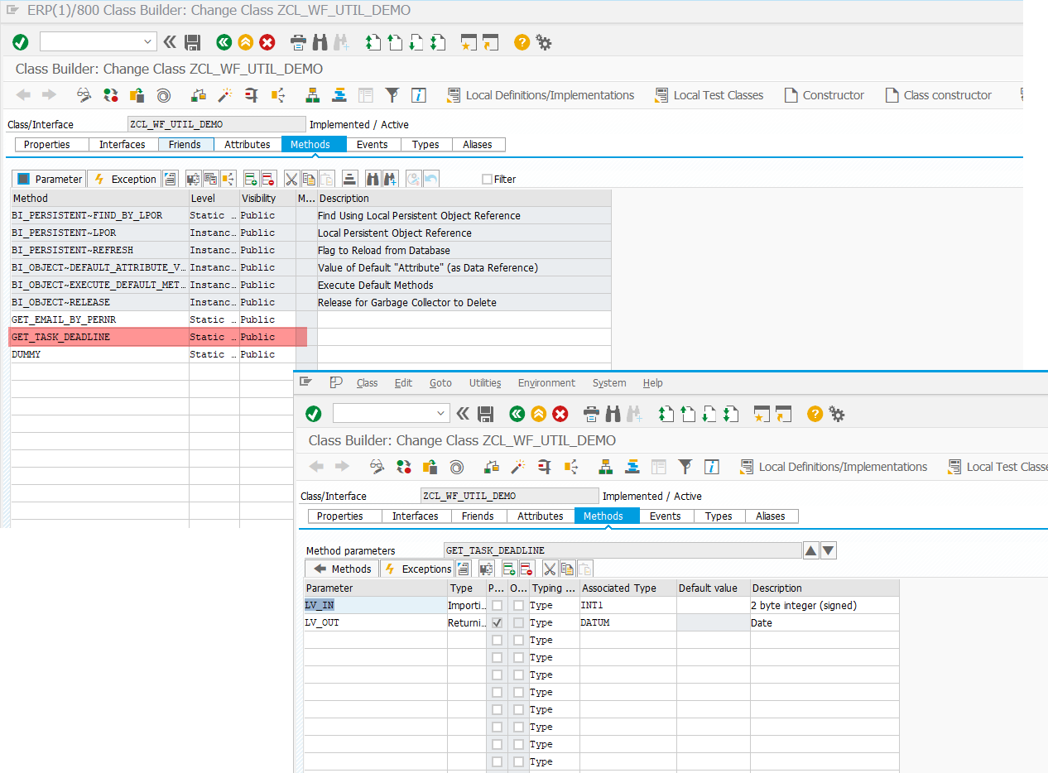Switch to Interfaces tab in parameters window
This screenshot has height=773, width=1048.
(x=416, y=516)
